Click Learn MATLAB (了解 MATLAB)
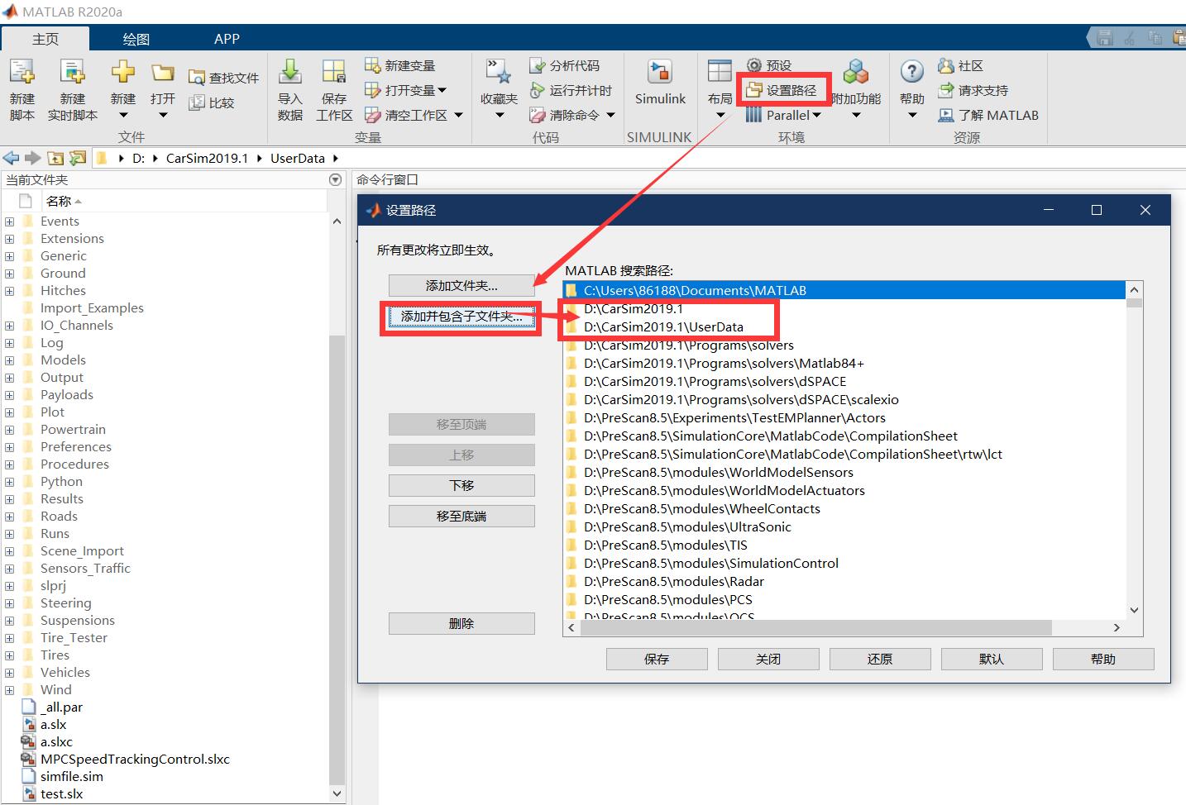Image resolution: width=1186 pixels, height=805 pixels. [988, 115]
